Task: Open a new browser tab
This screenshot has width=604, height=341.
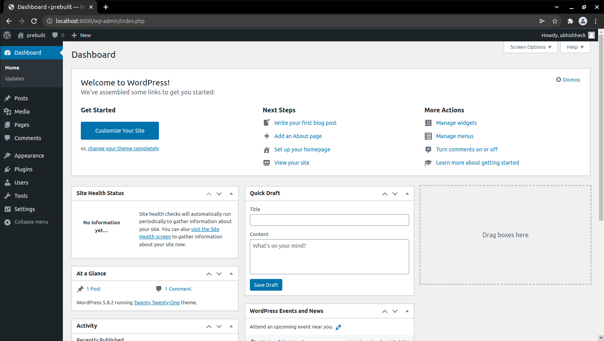Action: (106, 7)
